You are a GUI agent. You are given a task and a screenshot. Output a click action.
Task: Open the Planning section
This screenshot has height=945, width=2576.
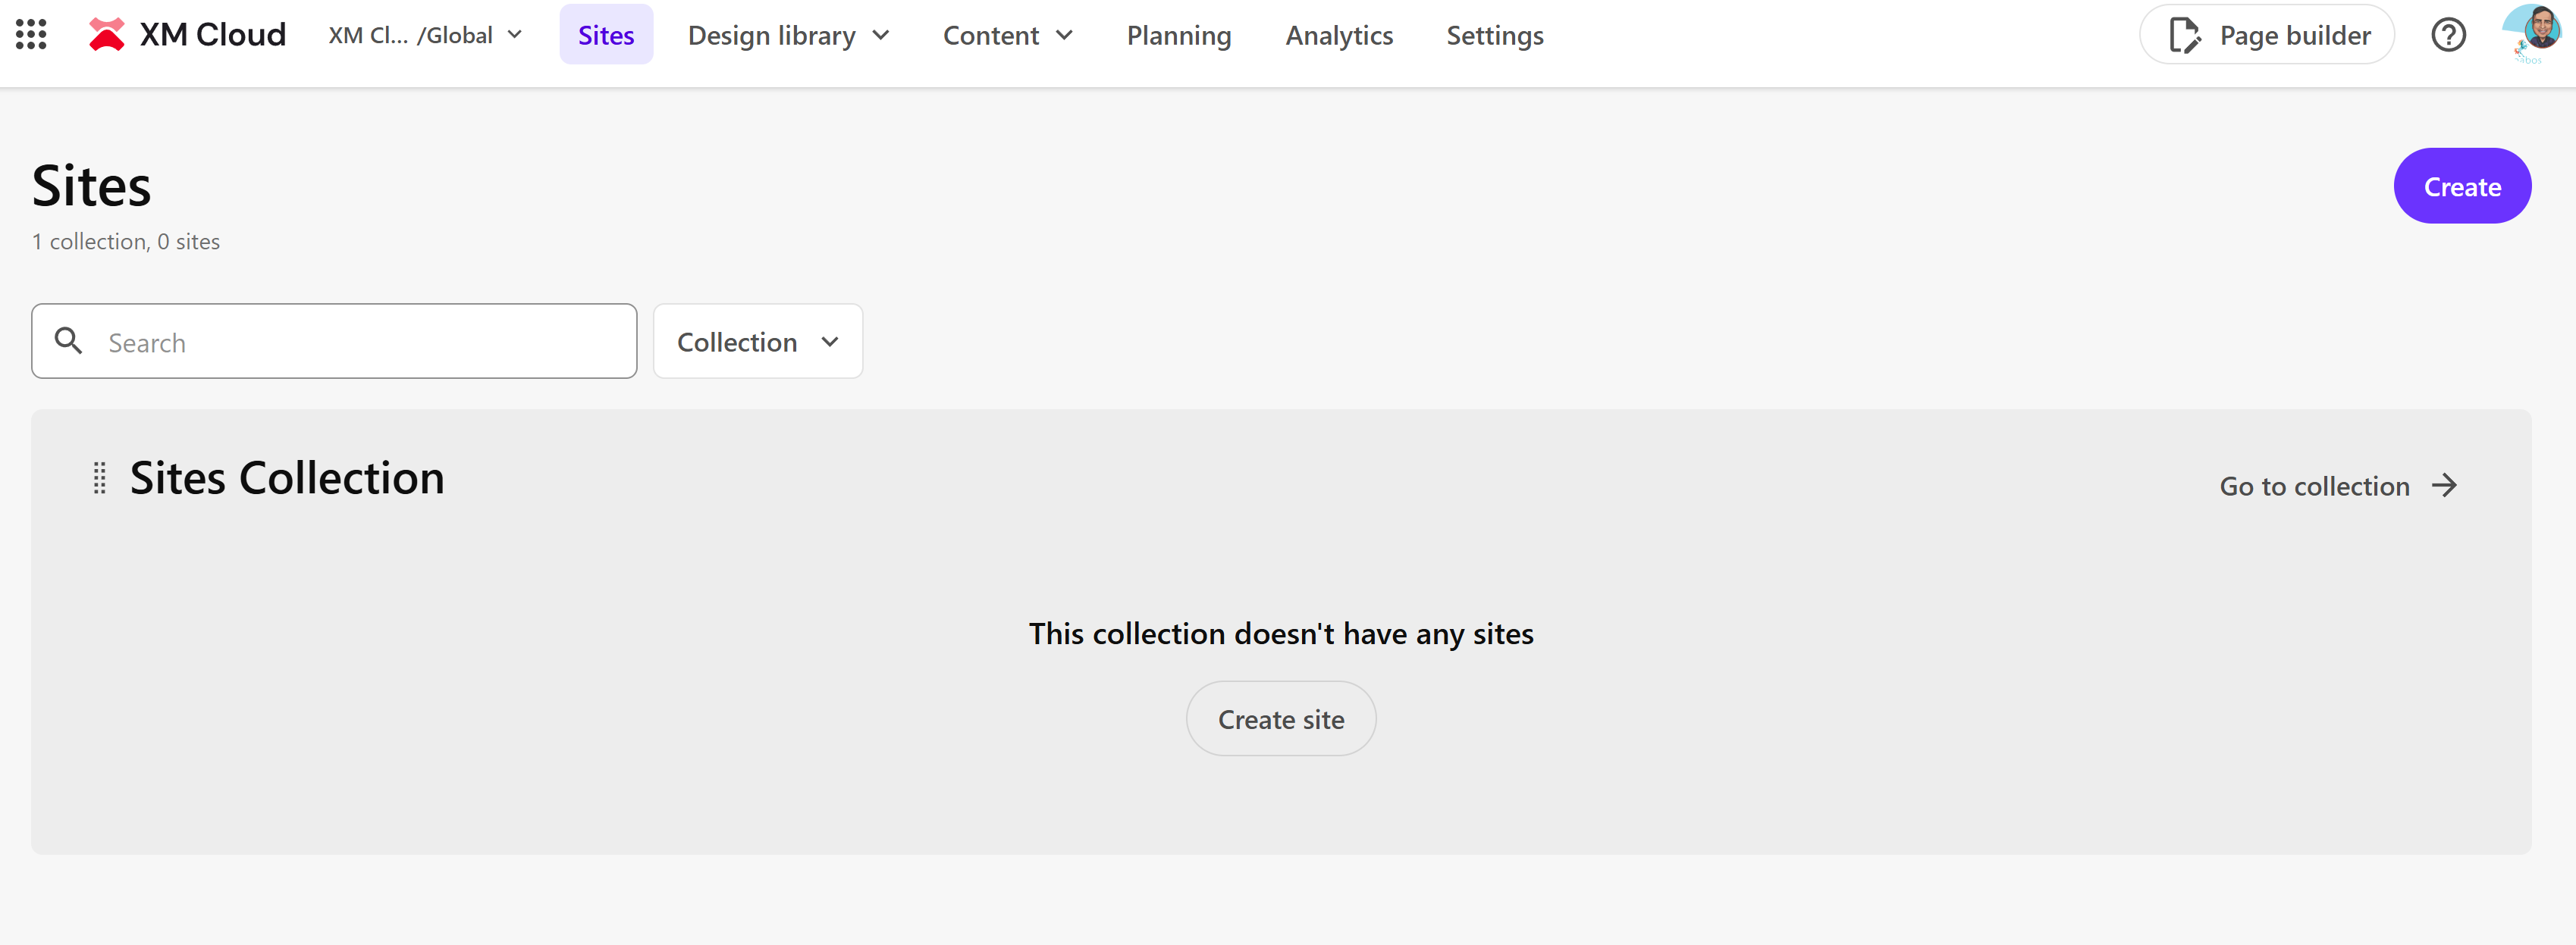[1179, 34]
